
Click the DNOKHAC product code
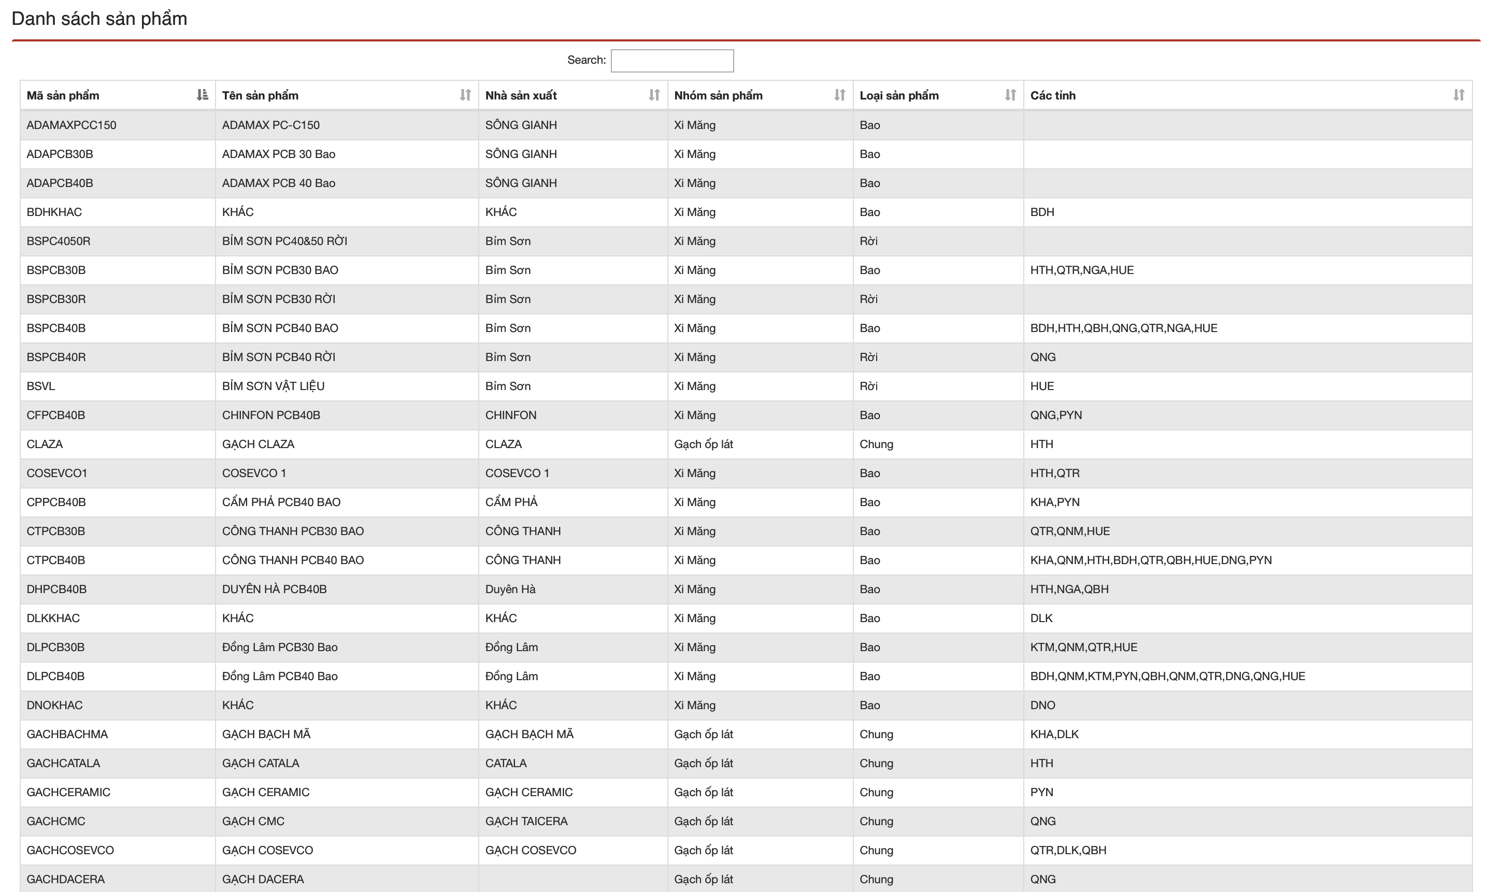(x=54, y=705)
